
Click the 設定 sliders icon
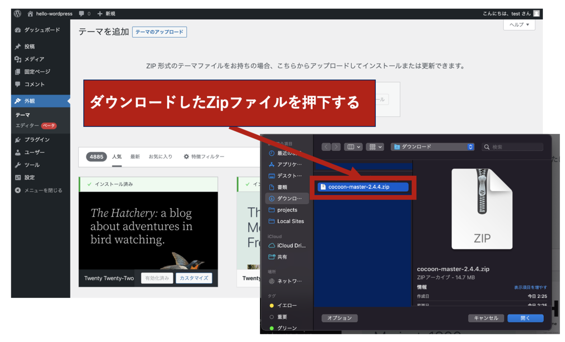[18, 178]
